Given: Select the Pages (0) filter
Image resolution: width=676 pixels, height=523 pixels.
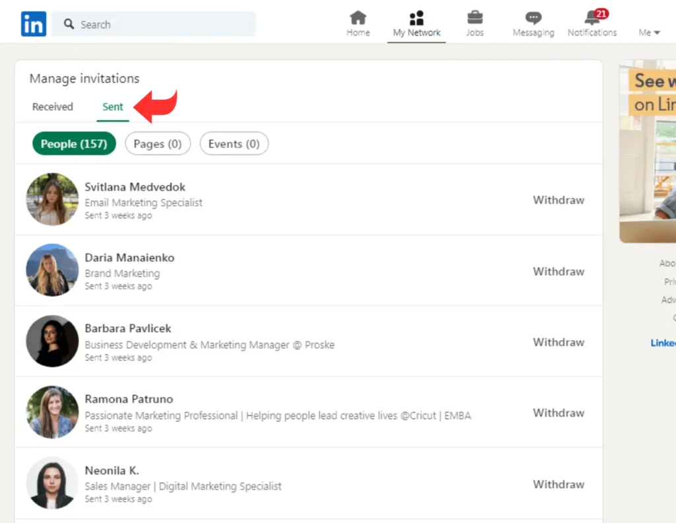Looking at the screenshot, I should click(158, 144).
